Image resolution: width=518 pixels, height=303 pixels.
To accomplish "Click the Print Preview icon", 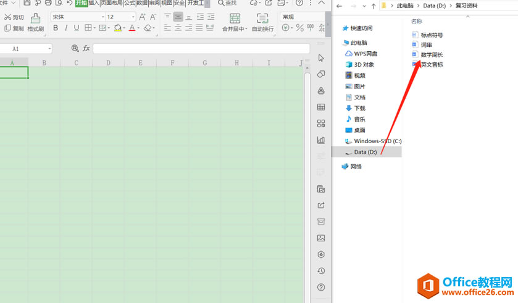I will 59,3.
